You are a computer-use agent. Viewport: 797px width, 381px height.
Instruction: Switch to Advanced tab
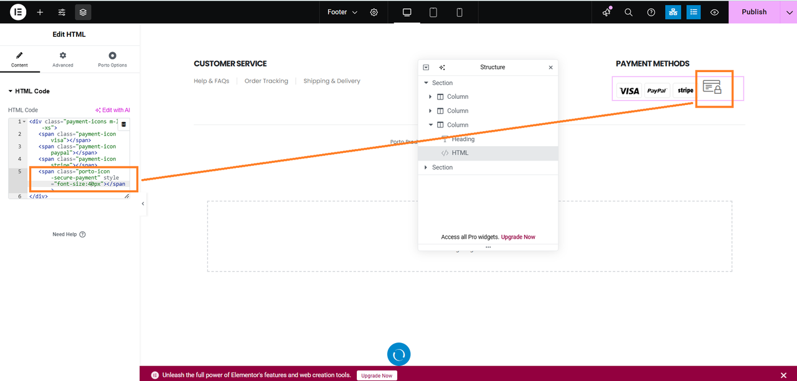point(63,60)
